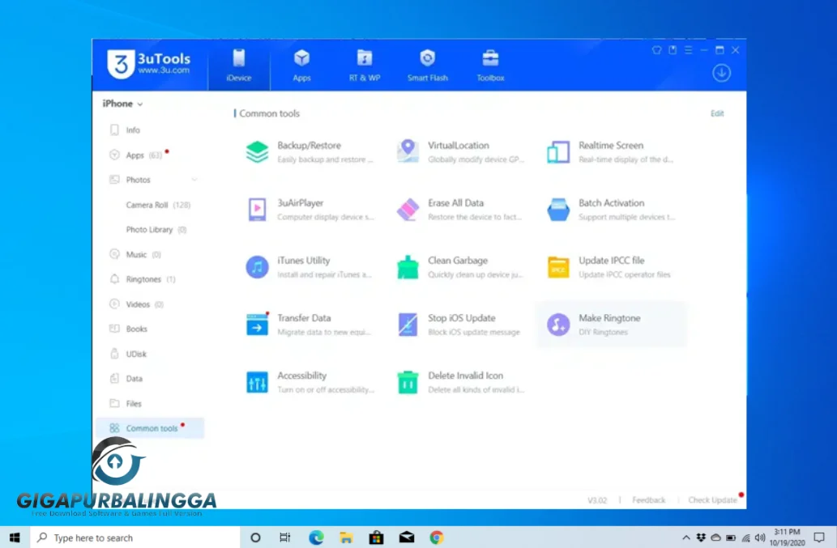837x548 pixels.
Task: Show hidden system tray icons
Action: pos(686,537)
